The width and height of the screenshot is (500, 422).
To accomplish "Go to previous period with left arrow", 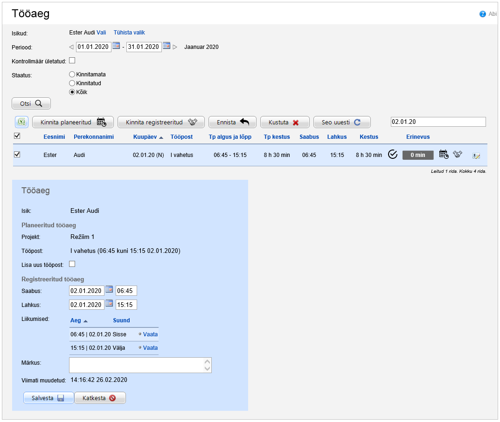I will tap(71, 47).
